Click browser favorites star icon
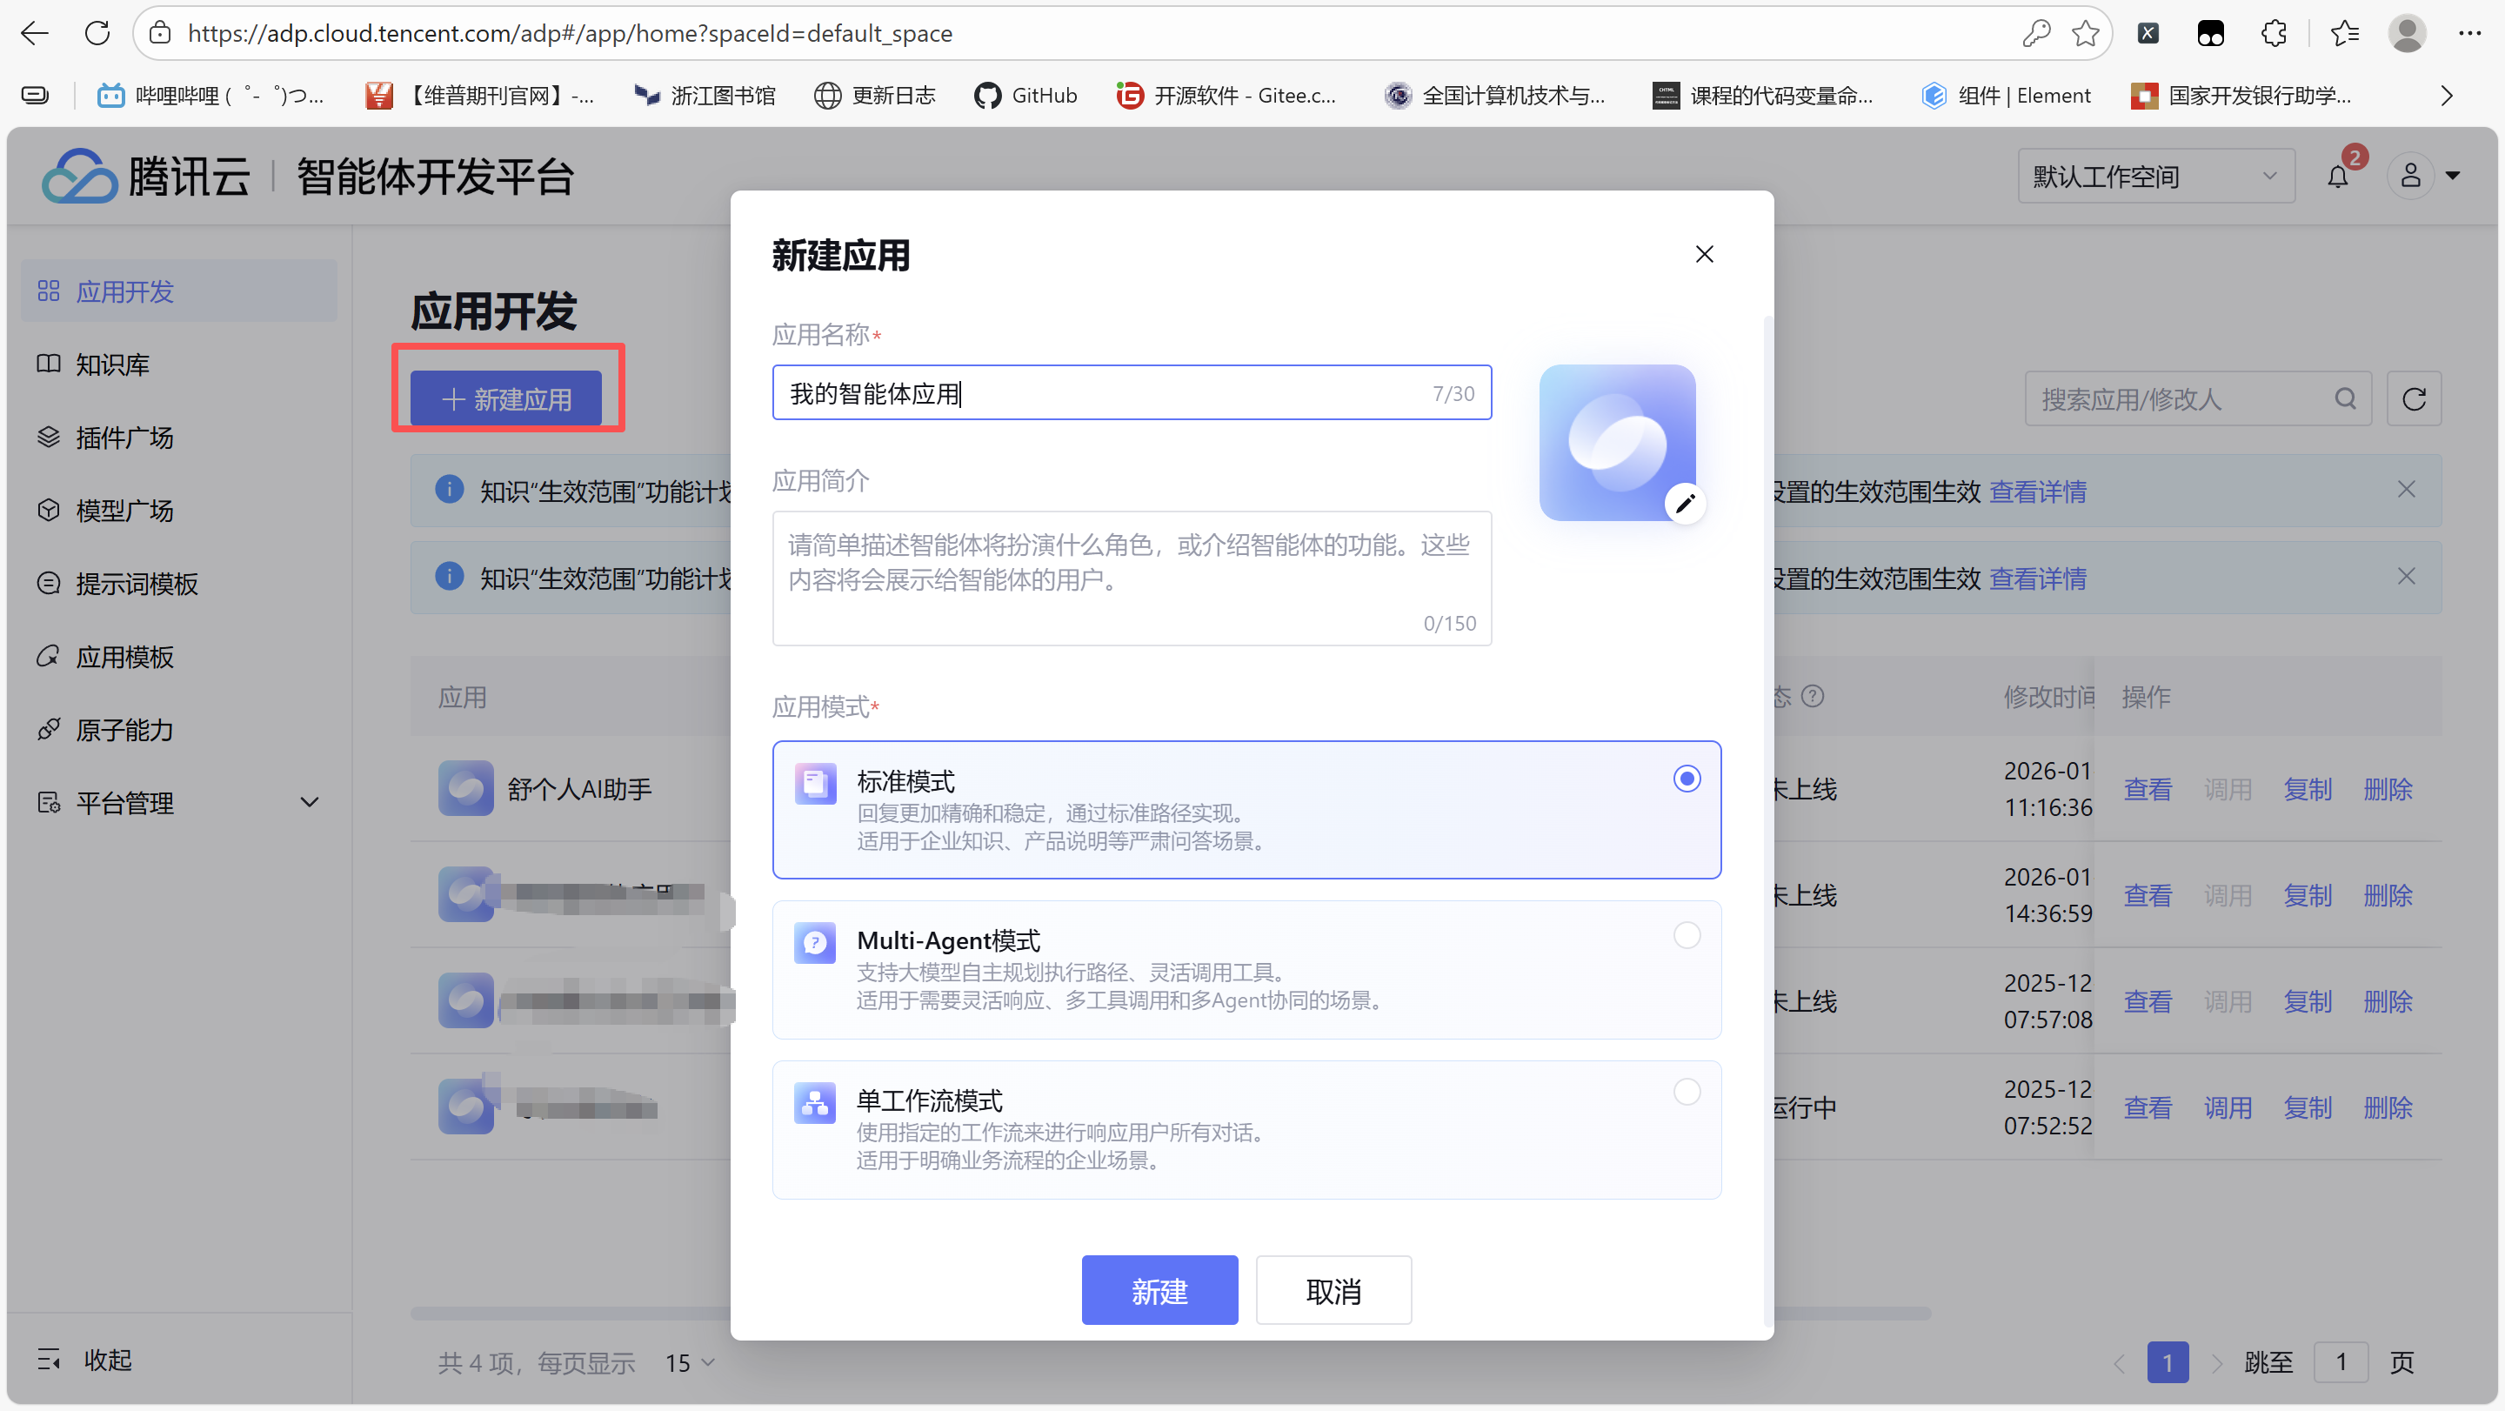2505x1411 pixels. pyautogui.click(x=2085, y=34)
